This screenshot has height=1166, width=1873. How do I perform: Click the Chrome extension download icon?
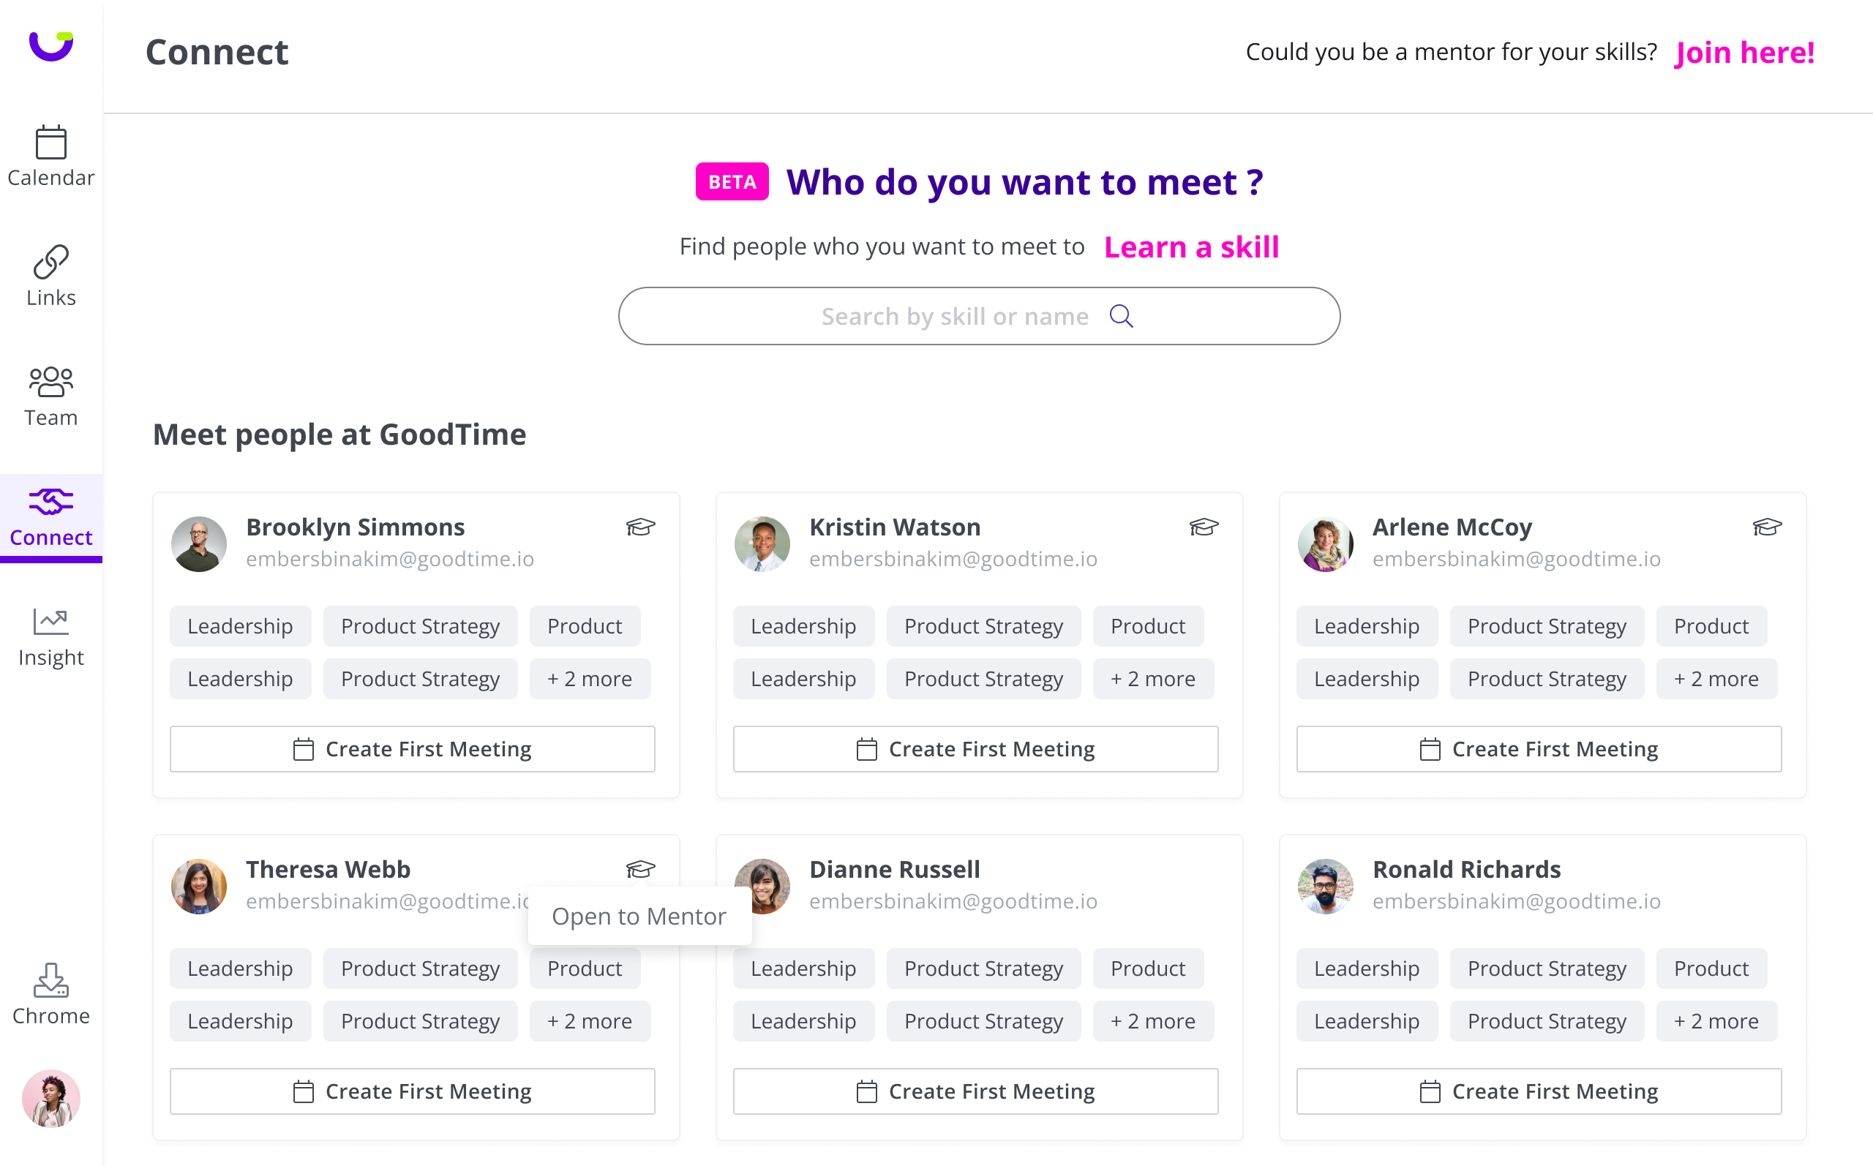click(x=51, y=980)
